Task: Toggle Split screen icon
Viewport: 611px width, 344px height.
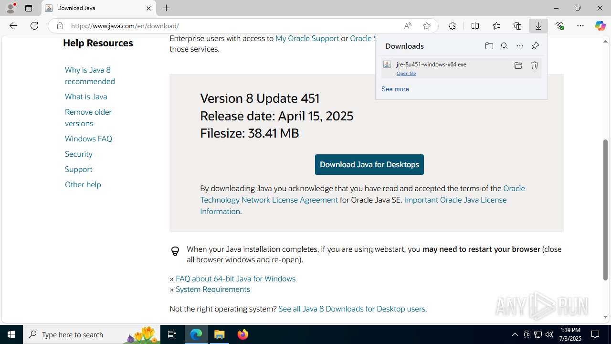Action: tap(475, 26)
